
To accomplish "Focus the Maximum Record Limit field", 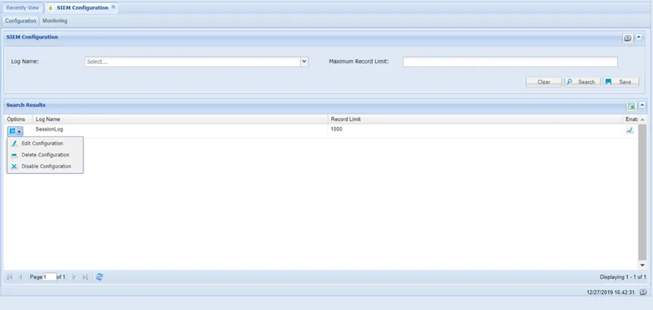I will pyautogui.click(x=511, y=62).
